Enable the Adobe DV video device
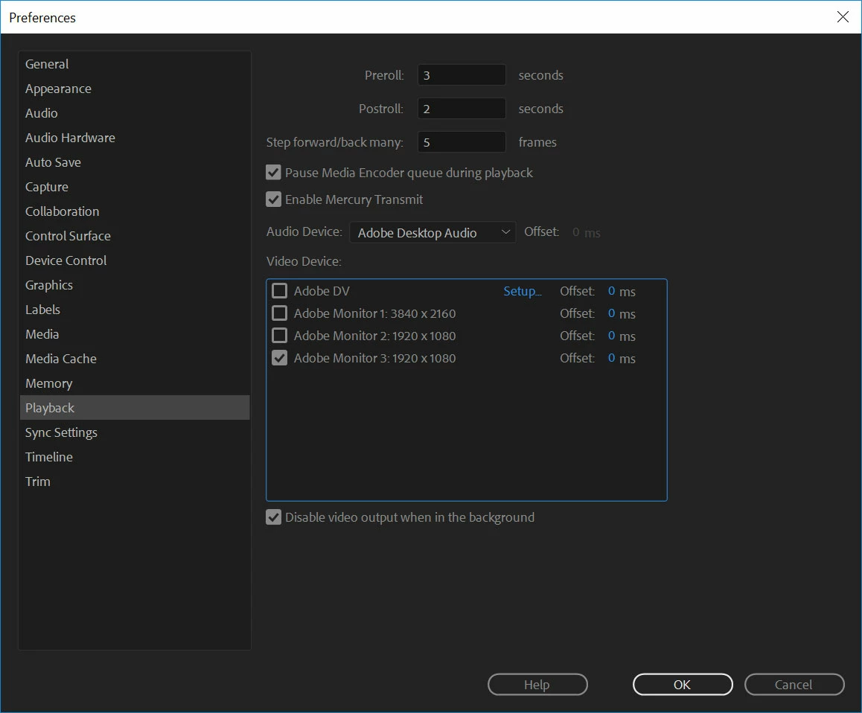 click(x=279, y=290)
